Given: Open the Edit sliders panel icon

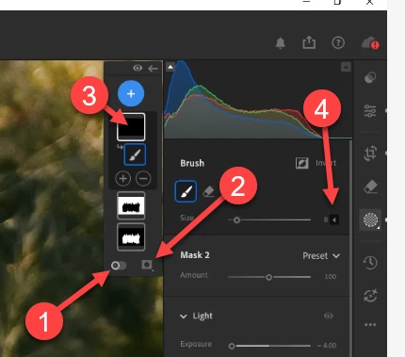Looking at the screenshot, I should (x=370, y=111).
